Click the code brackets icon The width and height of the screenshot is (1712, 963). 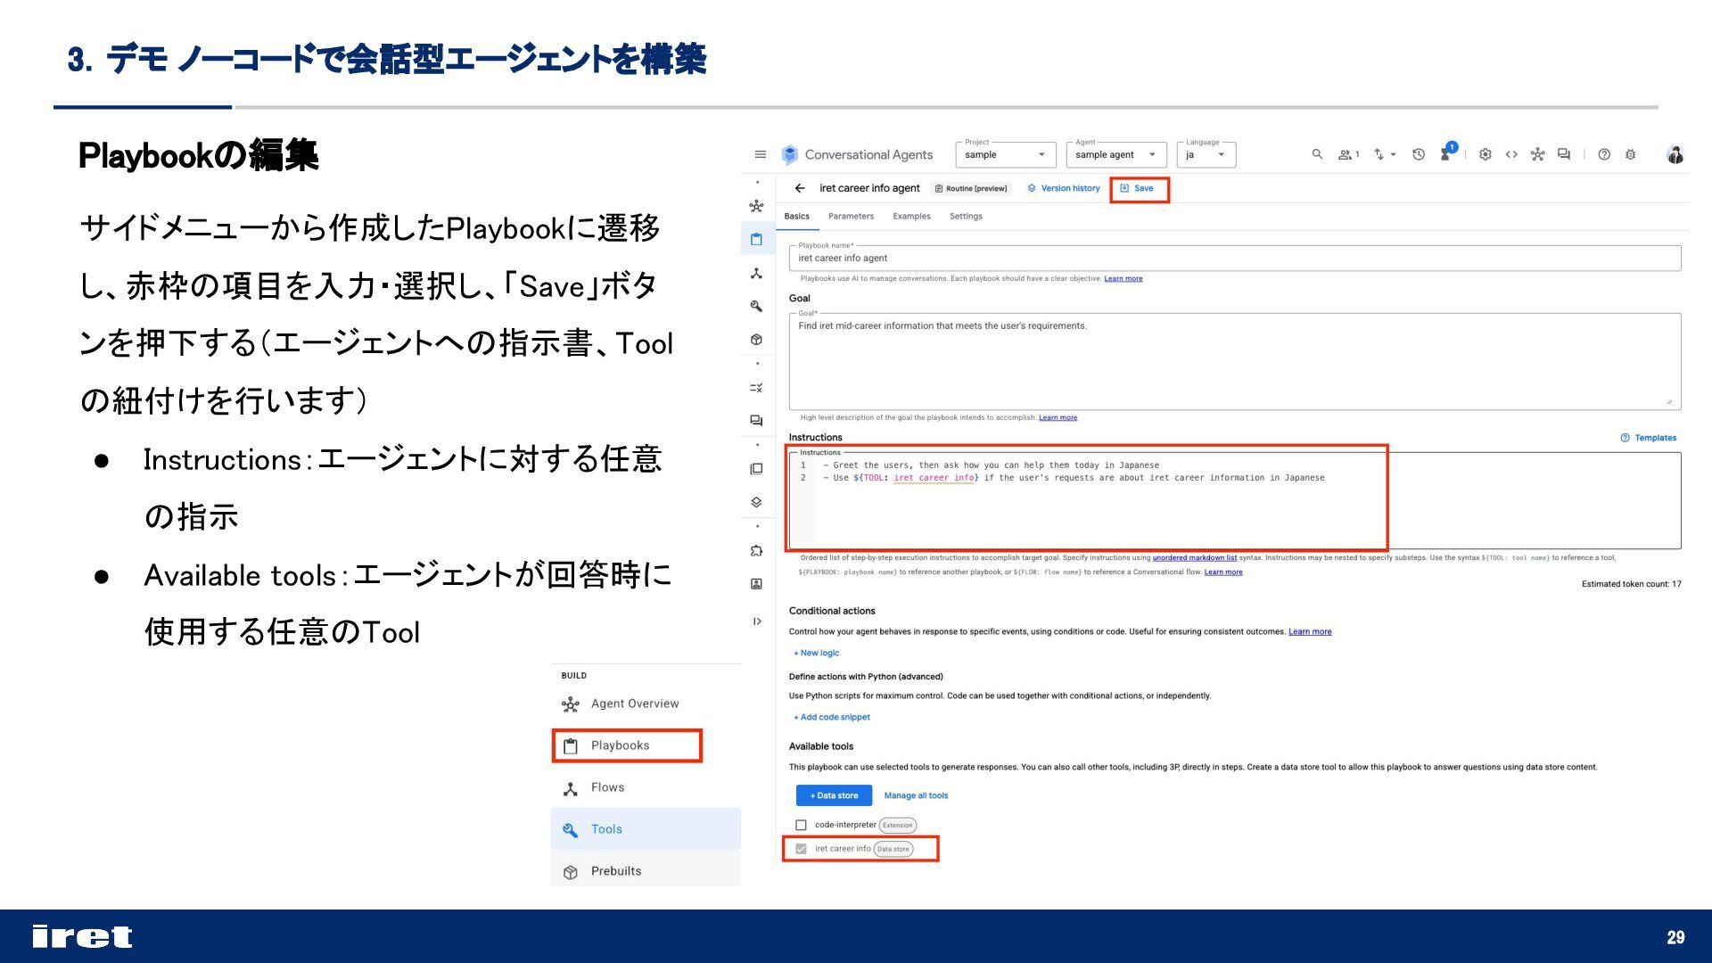(1511, 154)
